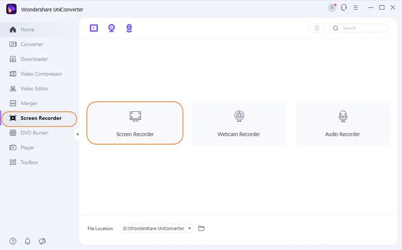Open Video Compressor in sidebar
Image resolution: width=402 pixels, height=250 pixels.
coord(38,74)
